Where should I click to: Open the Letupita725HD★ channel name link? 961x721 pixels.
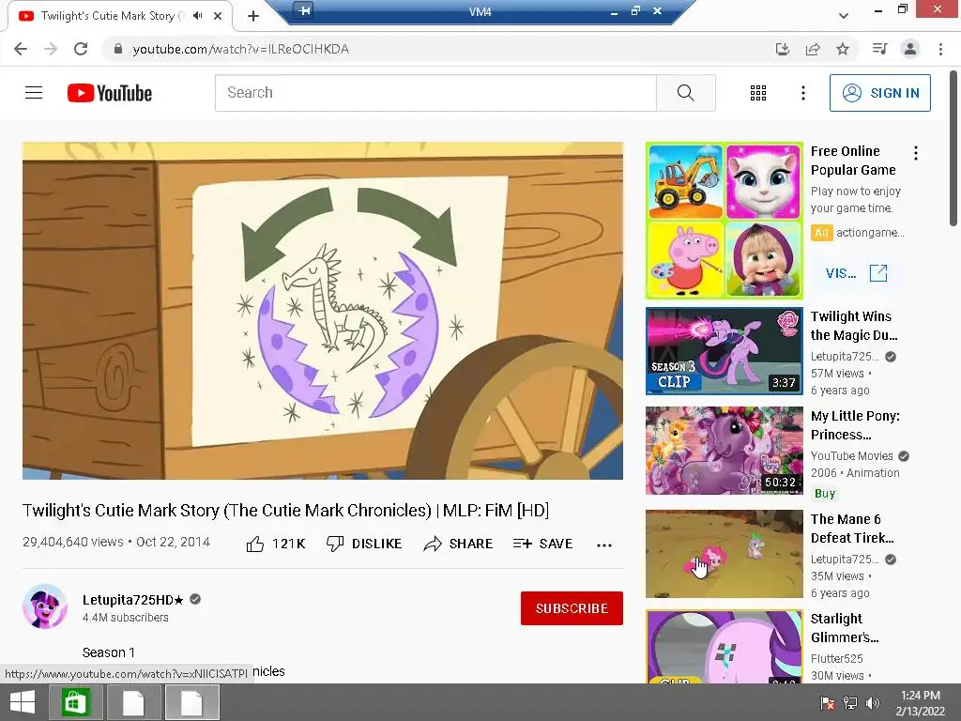(x=133, y=600)
